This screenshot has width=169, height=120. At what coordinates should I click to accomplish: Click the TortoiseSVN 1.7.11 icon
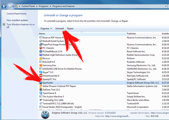[x=41, y=103]
